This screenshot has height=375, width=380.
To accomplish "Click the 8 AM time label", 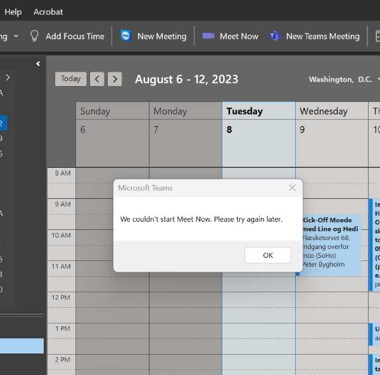I will (x=63, y=174).
